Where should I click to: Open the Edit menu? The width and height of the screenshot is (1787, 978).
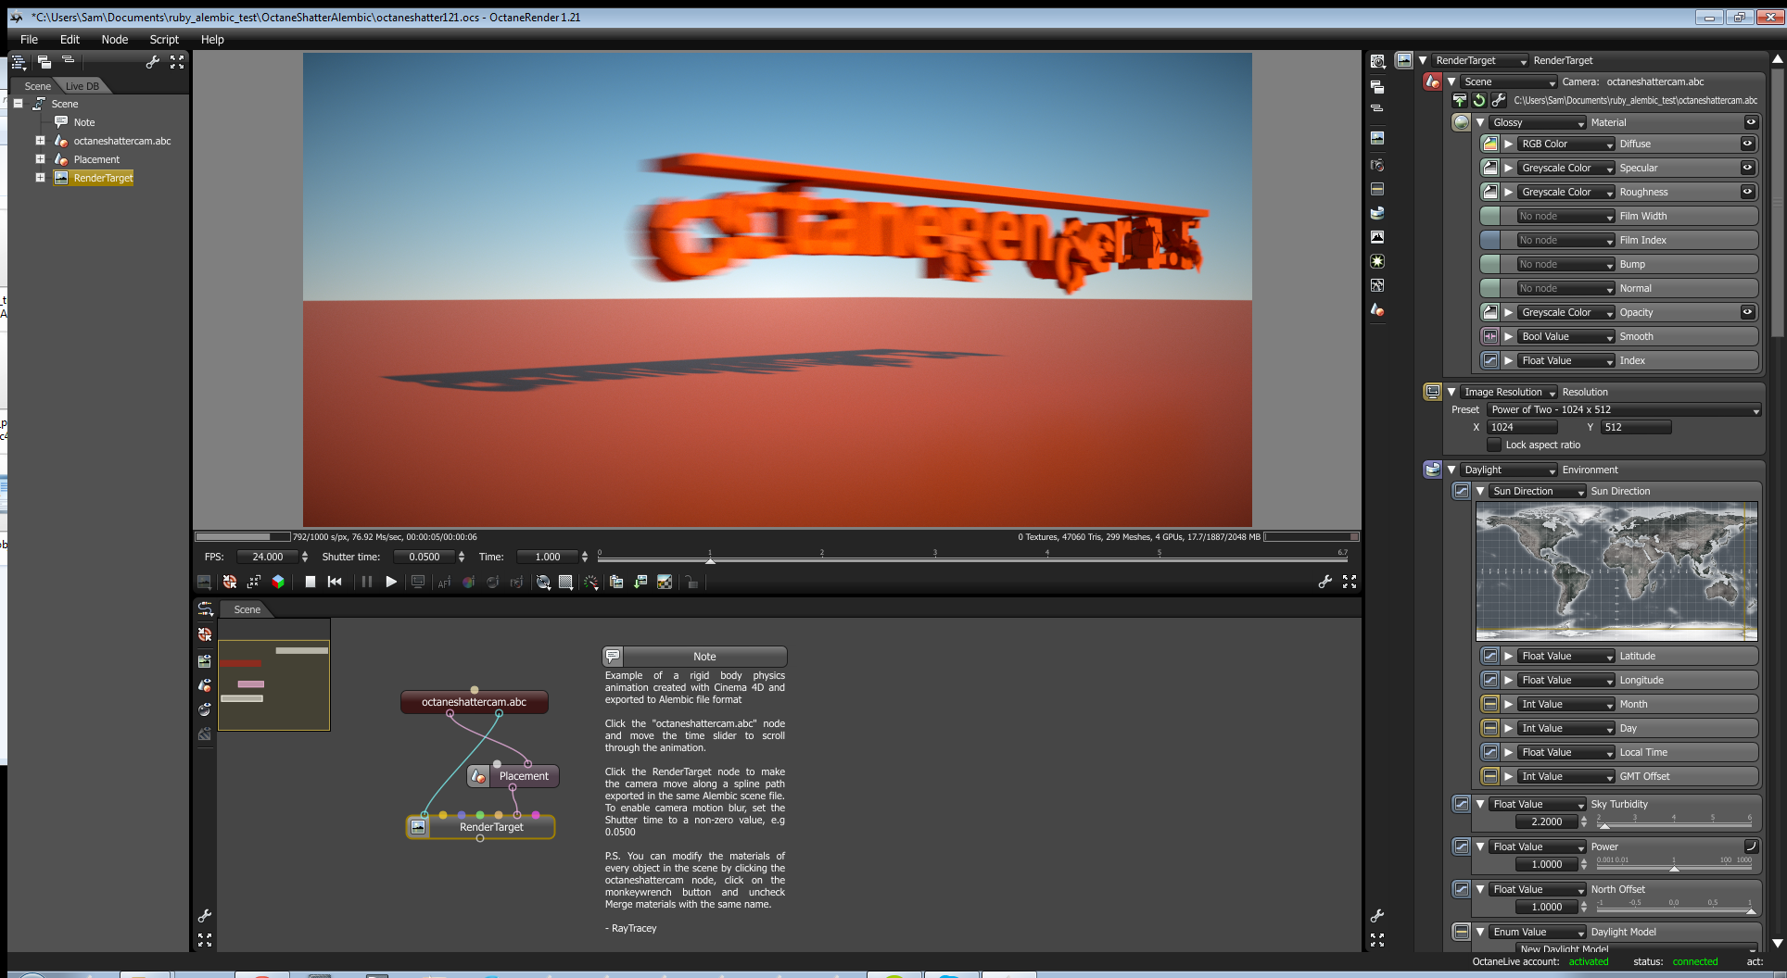point(70,39)
